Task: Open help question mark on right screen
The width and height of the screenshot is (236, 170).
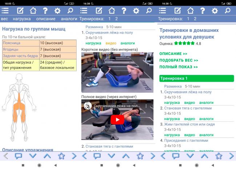Action: coord(203,10)
